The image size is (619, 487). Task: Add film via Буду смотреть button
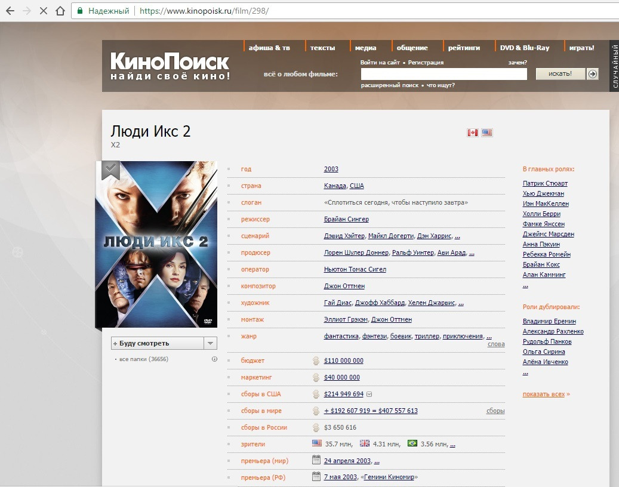coord(158,343)
